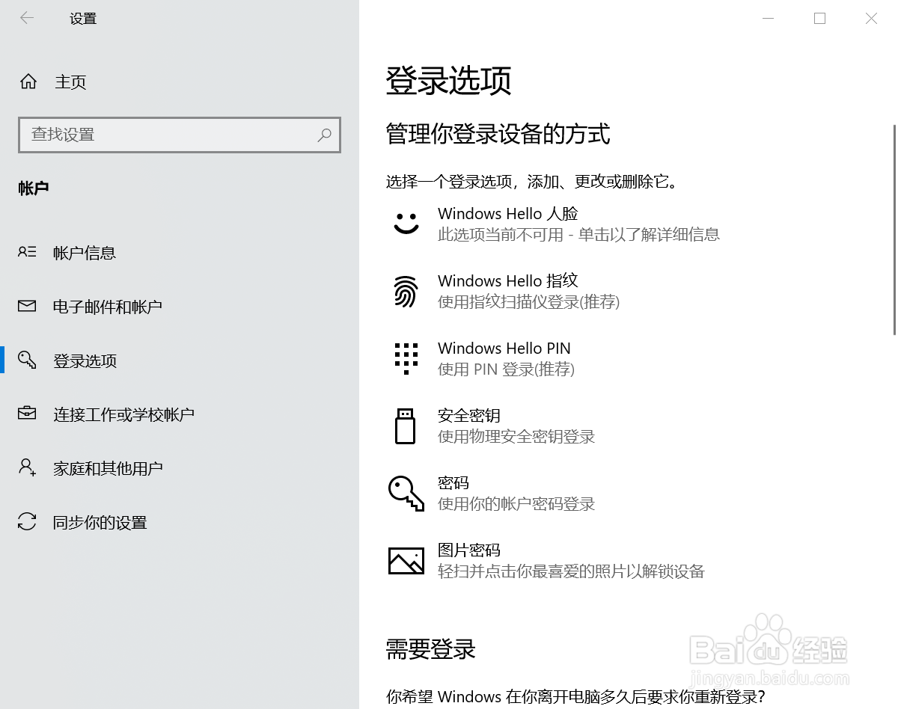Click the 管理你登录设备的方式 heading
The width and height of the screenshot is (898, 709).
tap(498, 135)
